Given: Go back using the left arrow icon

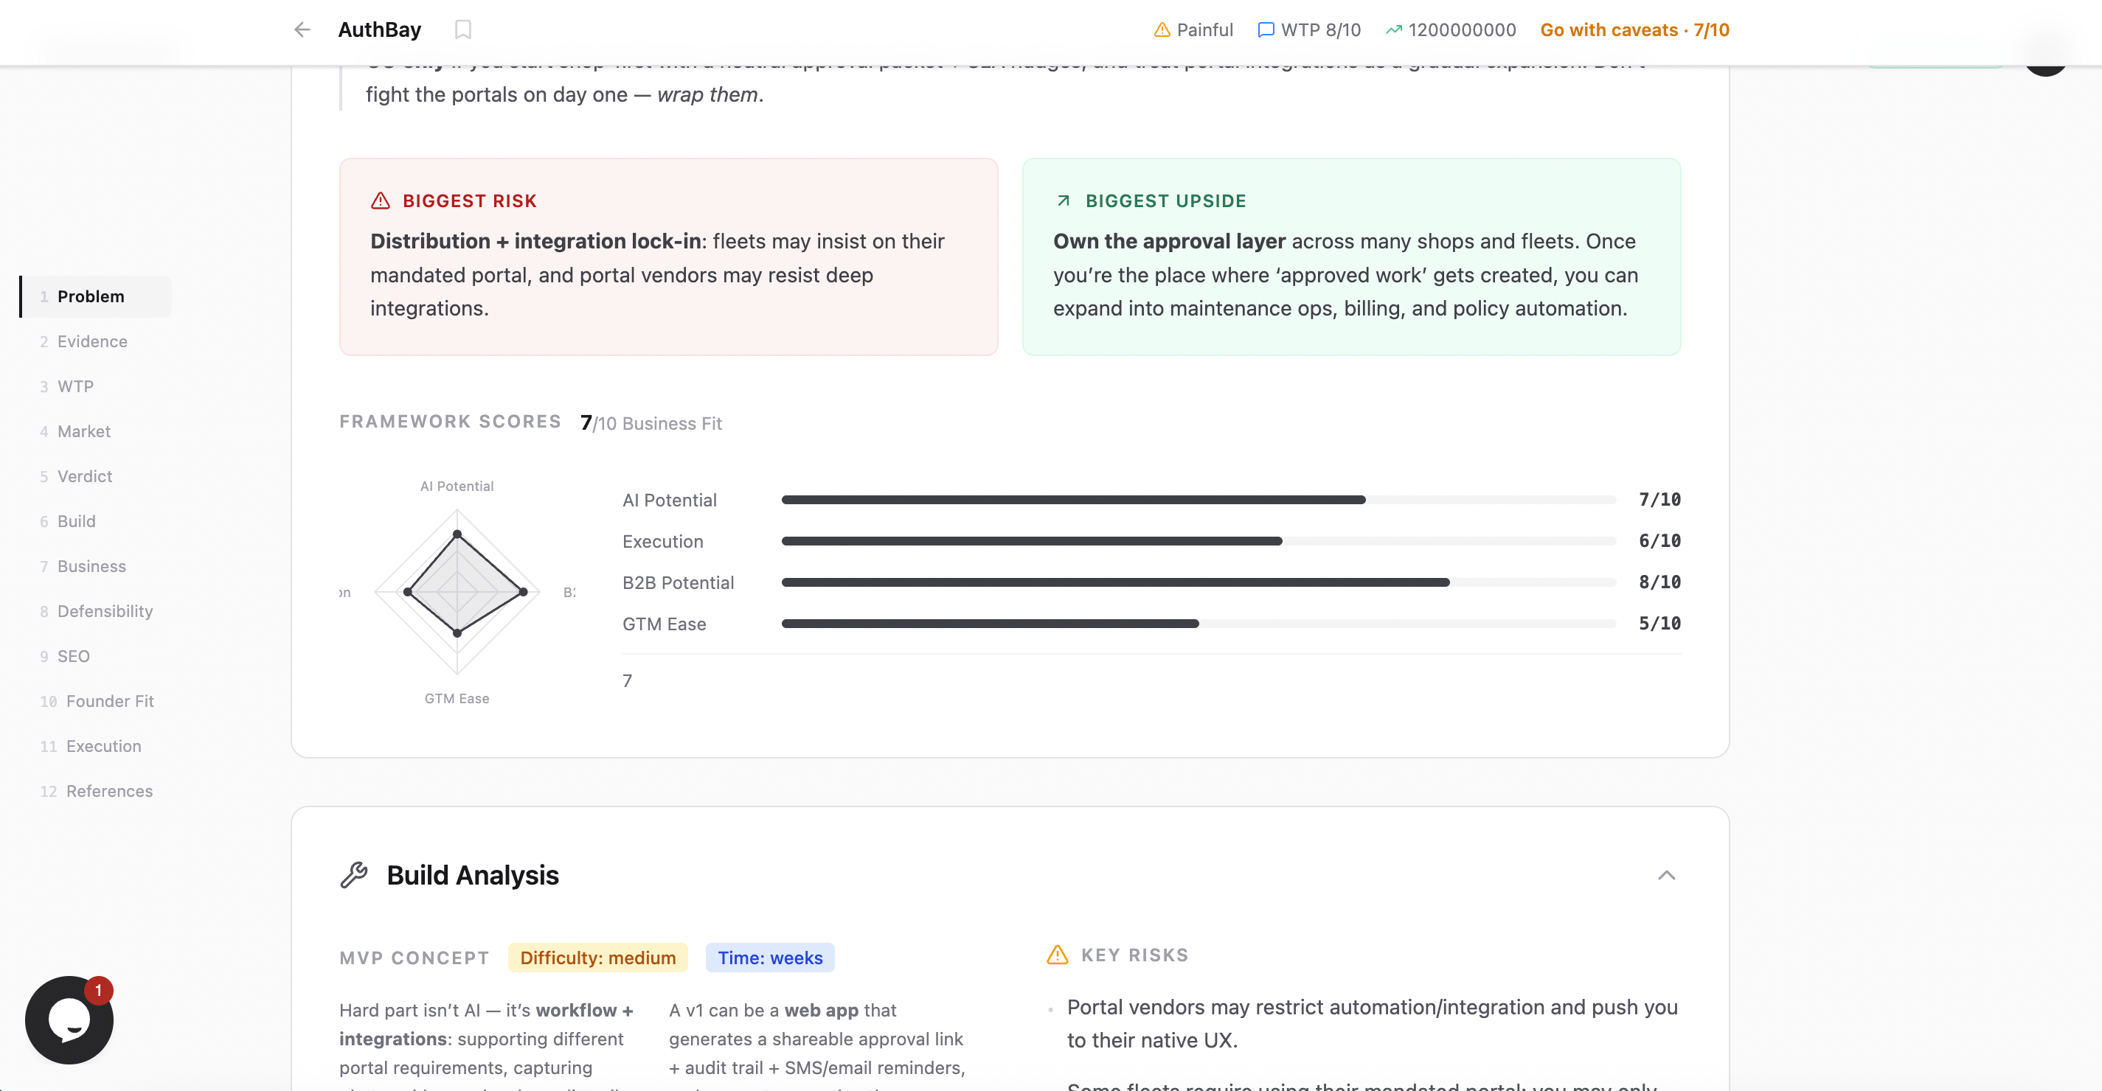Looking at the screenshot, I should (302, 30).
